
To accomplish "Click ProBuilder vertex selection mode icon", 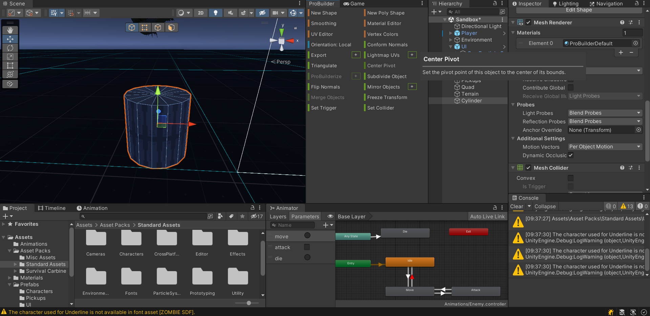I will 145,27.
